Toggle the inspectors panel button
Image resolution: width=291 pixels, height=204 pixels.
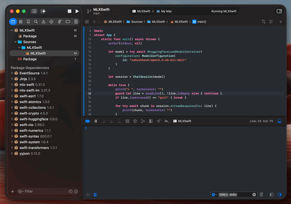click(279, 11)
